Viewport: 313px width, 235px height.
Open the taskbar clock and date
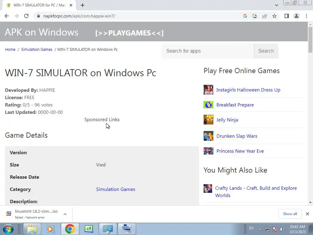[x=297, y=229]
